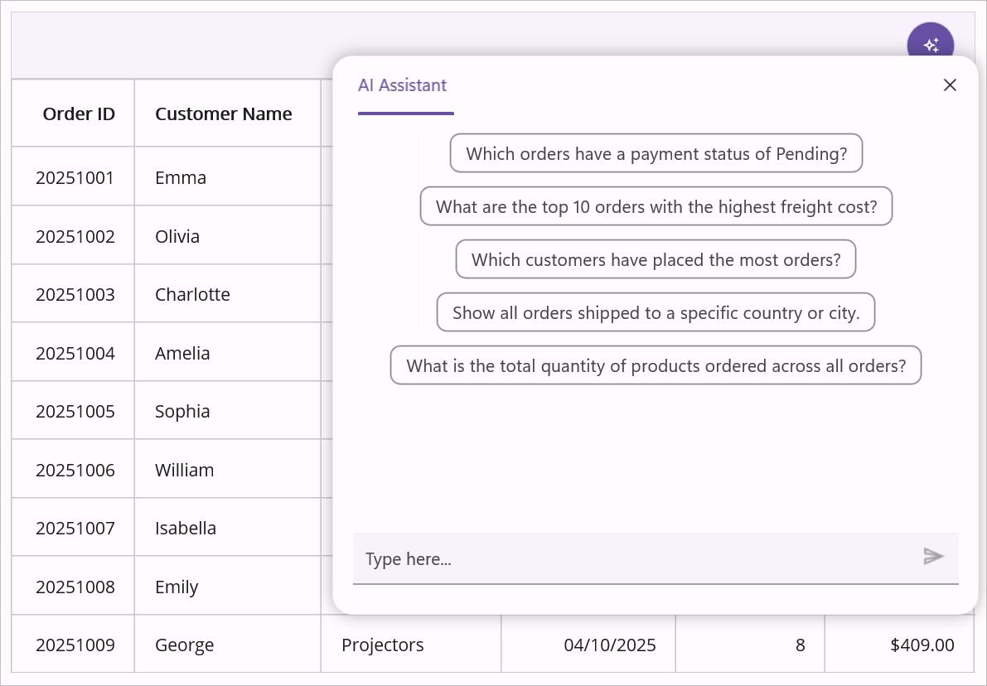Sort by the Customer Name column header

click(x=224, y=114)
